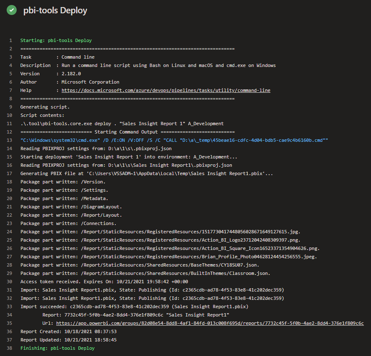Click the BuiltInThemes/Classroom.json package line
The width and height of the screenshot is (371, 356).
[145, 273]
